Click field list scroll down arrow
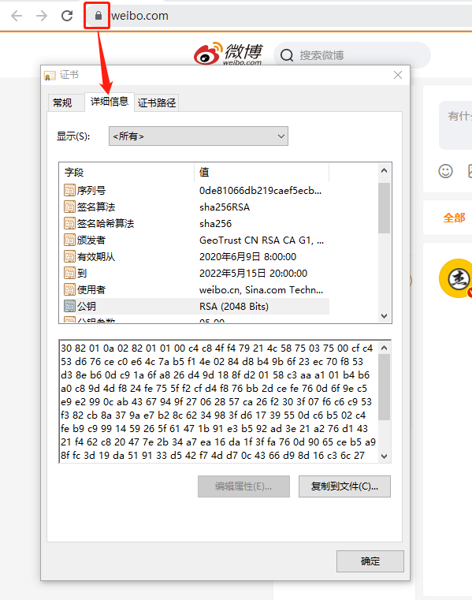This screenshot has height=600, width=472. 384,316
